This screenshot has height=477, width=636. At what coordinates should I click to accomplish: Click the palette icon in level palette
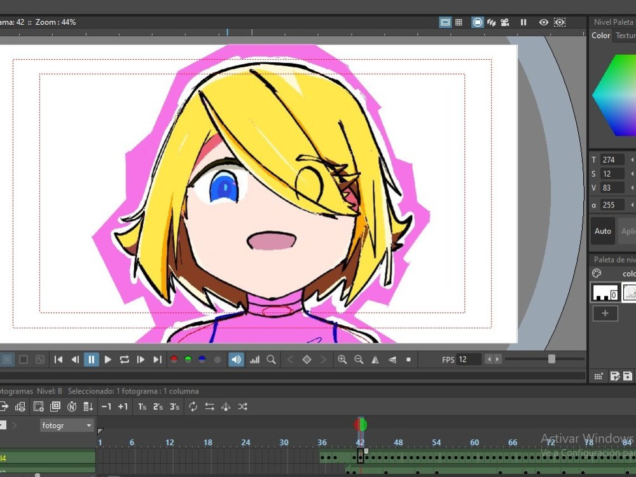click(597, 273)
